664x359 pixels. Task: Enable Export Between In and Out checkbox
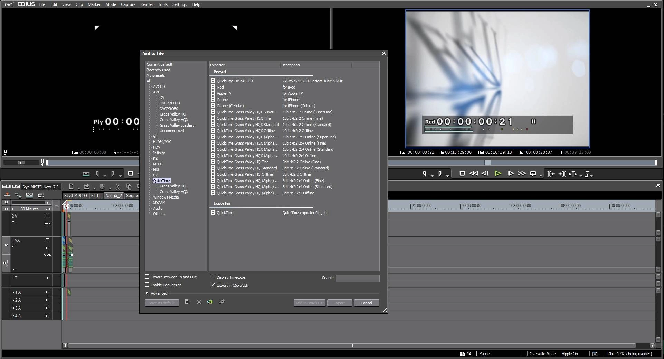tap(147, 277)
